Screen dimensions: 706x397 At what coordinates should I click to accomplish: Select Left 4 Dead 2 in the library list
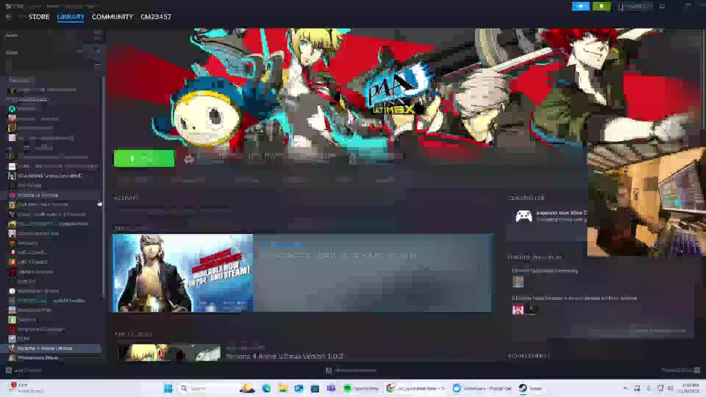click(32, 262)
